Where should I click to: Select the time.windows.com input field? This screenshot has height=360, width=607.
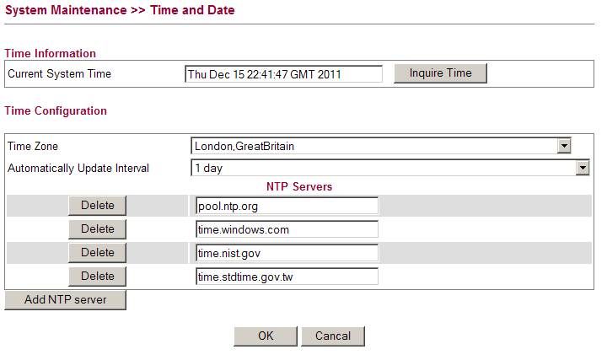(x=286, y=229)
